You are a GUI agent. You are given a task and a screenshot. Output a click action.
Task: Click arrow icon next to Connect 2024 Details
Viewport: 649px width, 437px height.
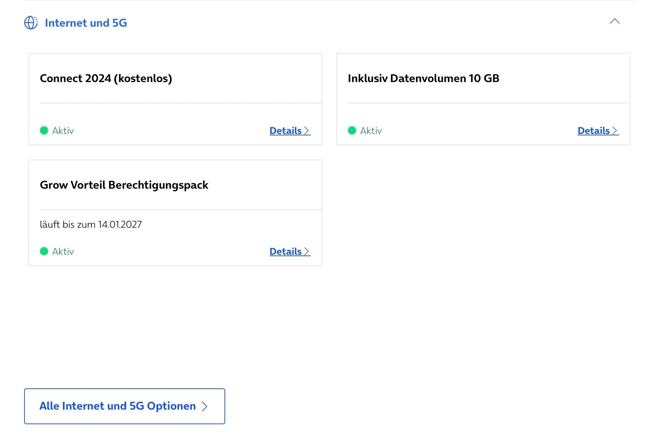tap(307, 131)
